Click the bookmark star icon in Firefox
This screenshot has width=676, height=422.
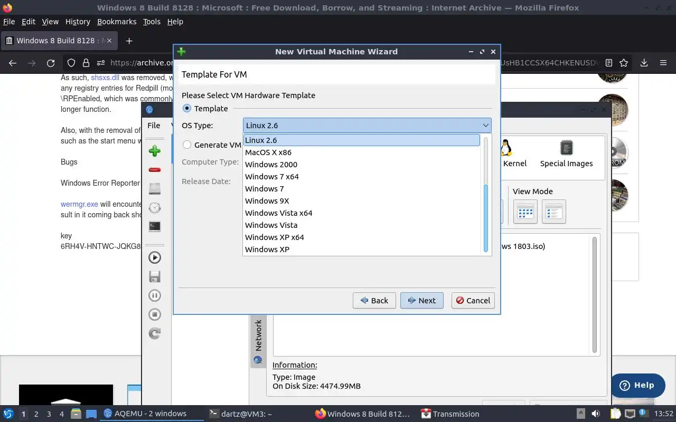pyautogui.click(x=624, y=63)
